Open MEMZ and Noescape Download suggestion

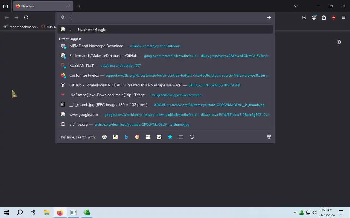[x=165, y=46]
